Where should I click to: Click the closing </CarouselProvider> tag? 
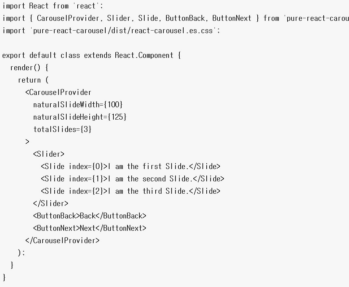click(x=62, y=241)
